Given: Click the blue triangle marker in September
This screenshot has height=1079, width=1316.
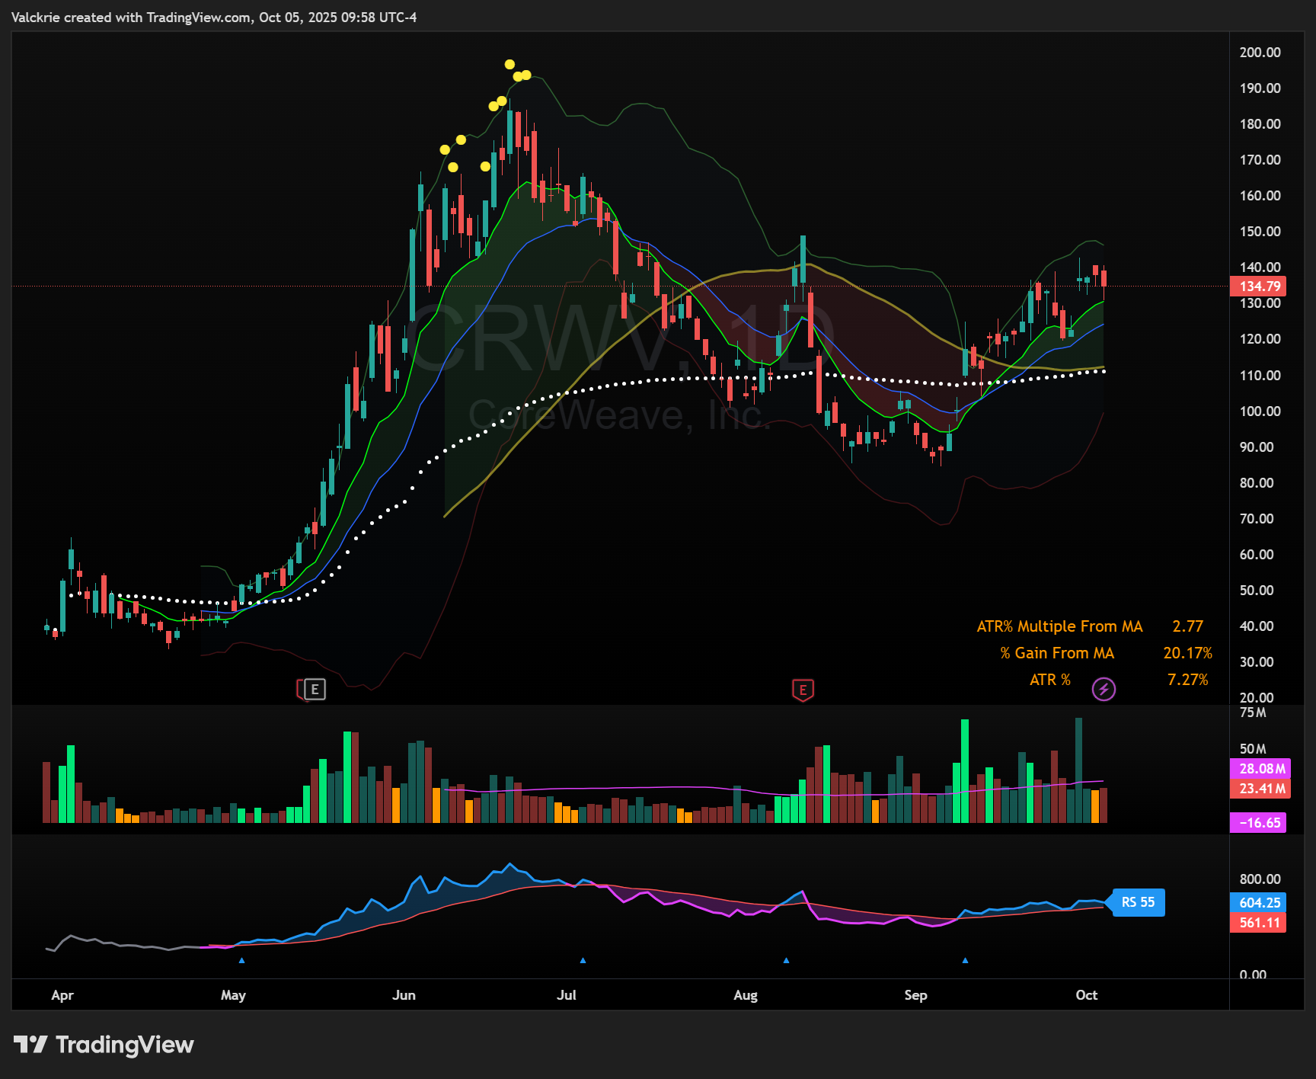Looking at the screenshot, I should pos(965,960).
